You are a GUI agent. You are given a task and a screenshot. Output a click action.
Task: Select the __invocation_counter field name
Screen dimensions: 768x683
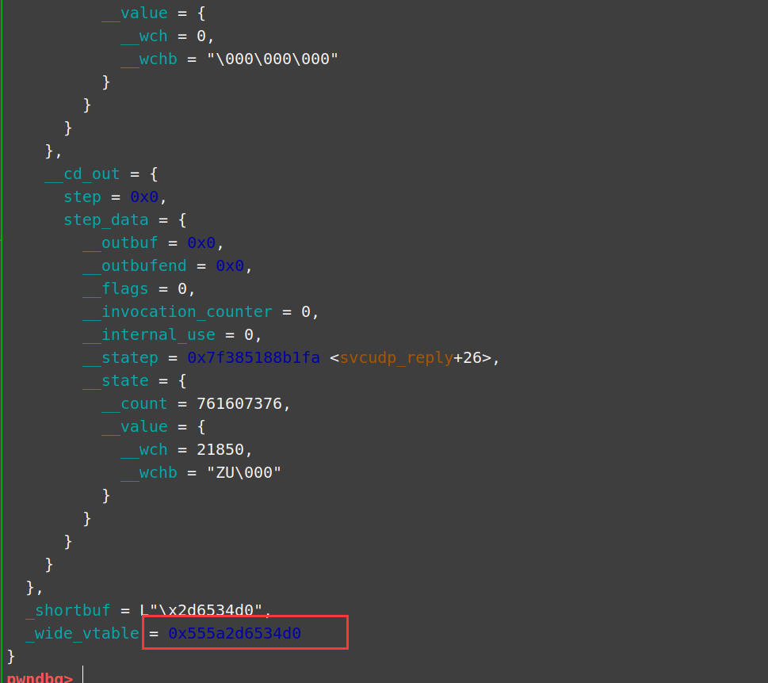(178, 312)
